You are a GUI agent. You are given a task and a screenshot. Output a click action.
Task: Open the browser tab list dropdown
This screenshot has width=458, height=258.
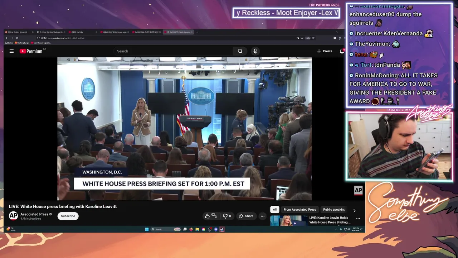(337, 32)
